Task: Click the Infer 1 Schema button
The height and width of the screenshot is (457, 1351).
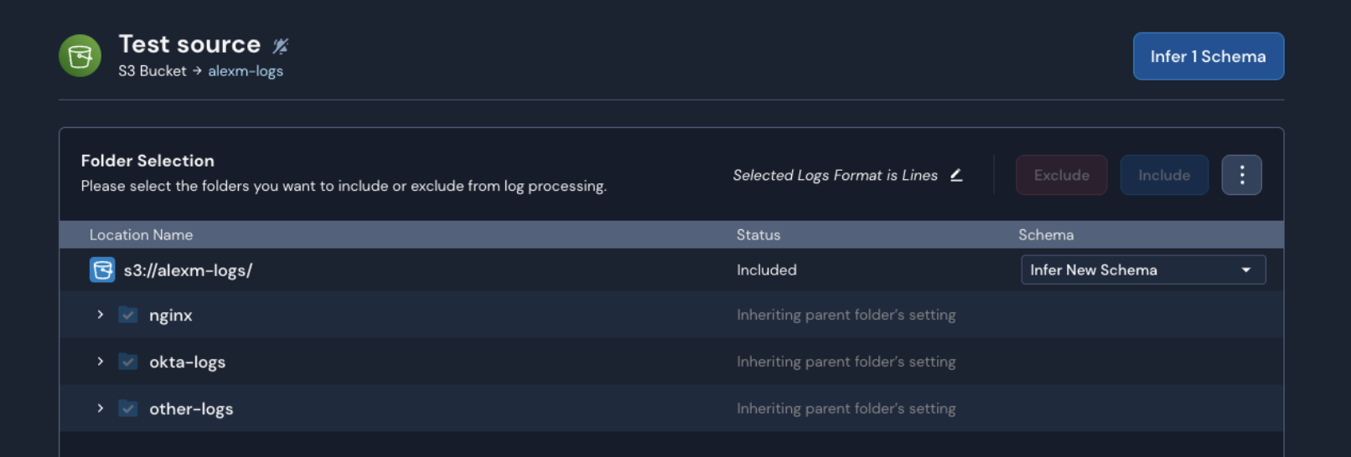Action: click(x=1208, y=57)
